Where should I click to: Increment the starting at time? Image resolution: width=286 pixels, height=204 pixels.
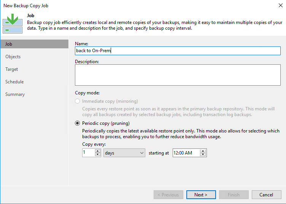(203, 151)
